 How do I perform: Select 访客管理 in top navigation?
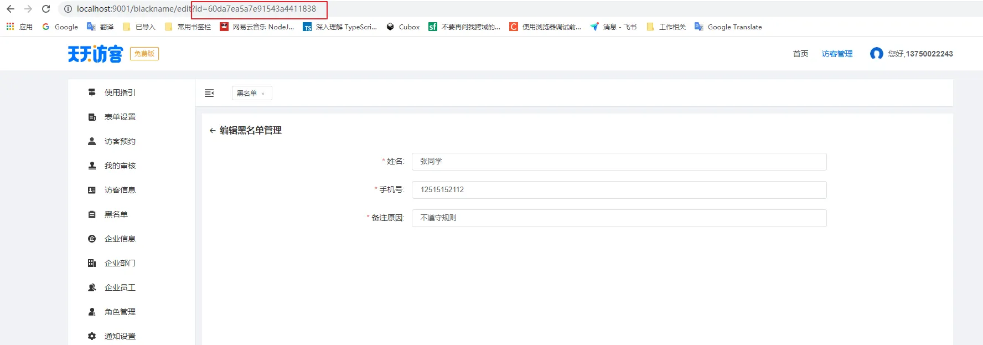click(x=837, y=54)
